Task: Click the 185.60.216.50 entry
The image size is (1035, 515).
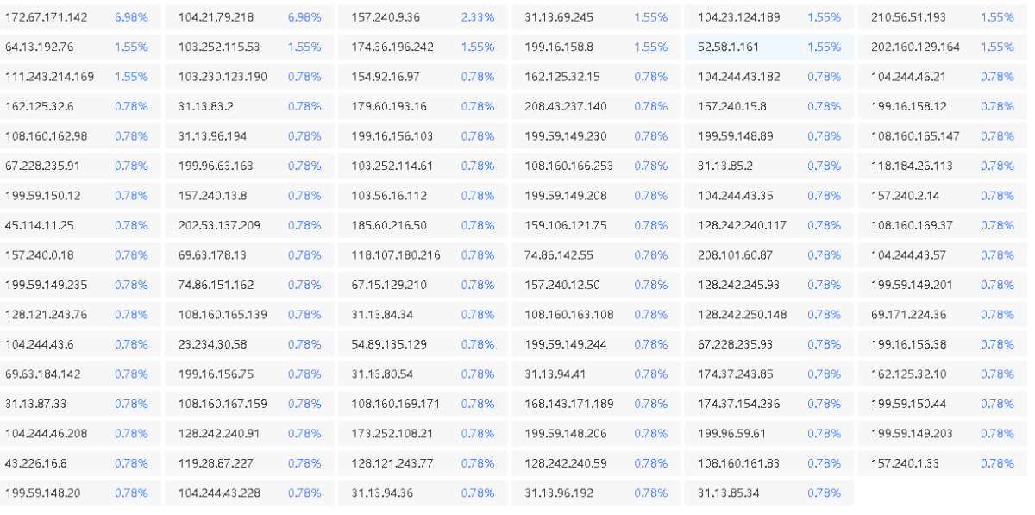Action: [389, 225]
